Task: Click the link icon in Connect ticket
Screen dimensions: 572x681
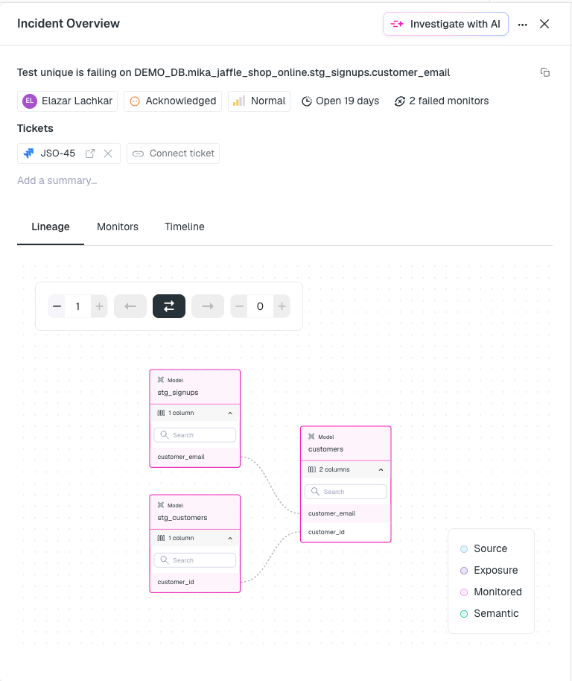Action: [138, 153]
